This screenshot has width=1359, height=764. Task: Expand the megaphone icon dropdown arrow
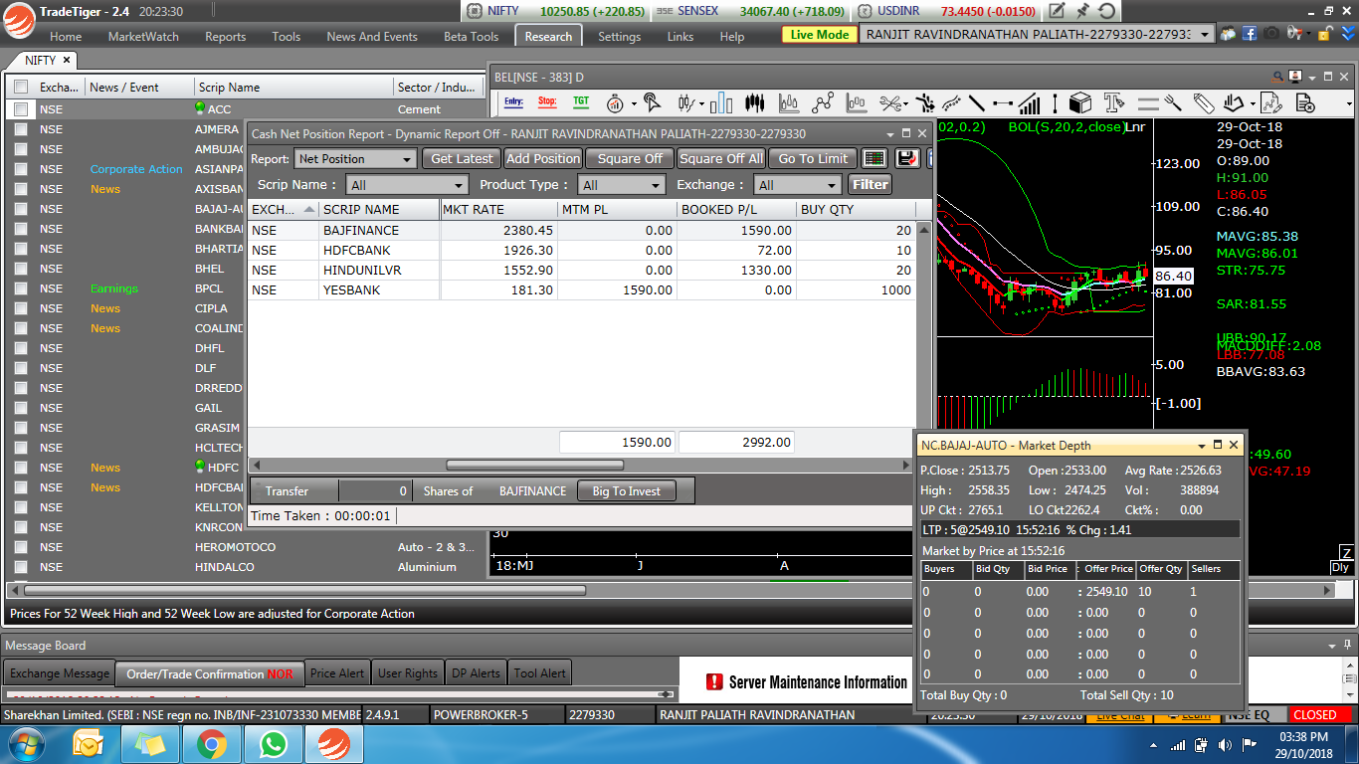click(1308, 34)
